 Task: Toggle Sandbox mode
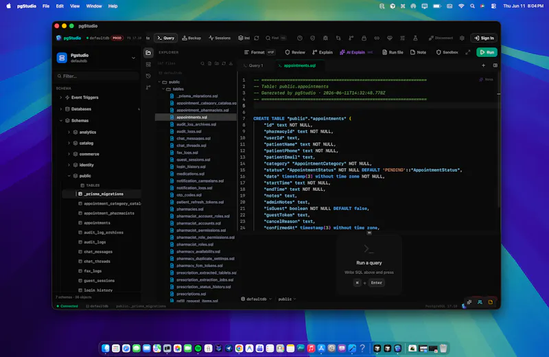pos(447,52)
